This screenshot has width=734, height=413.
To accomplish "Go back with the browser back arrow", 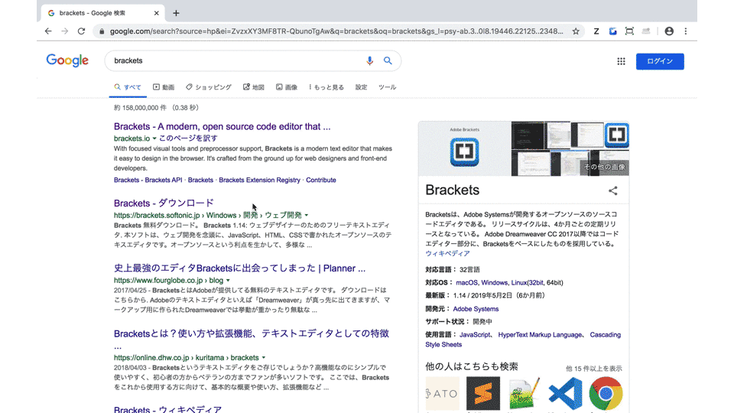I will 48,31.
